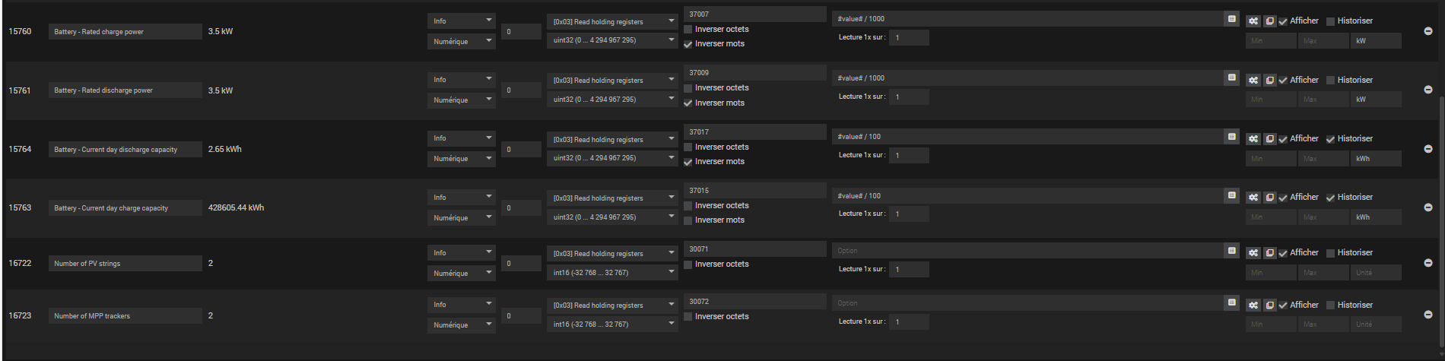Open the settings gears for Battery Rated charge power
1445x361 pixels.
tap(1253, 21)
